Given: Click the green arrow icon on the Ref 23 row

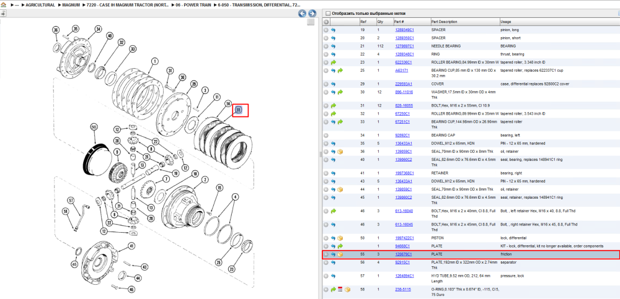Looking at the screenshot, I should 333,63.
